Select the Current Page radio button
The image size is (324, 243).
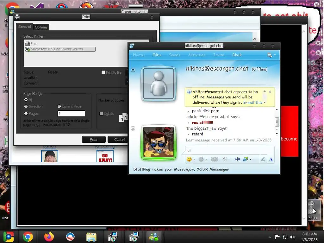coord(59,106)
